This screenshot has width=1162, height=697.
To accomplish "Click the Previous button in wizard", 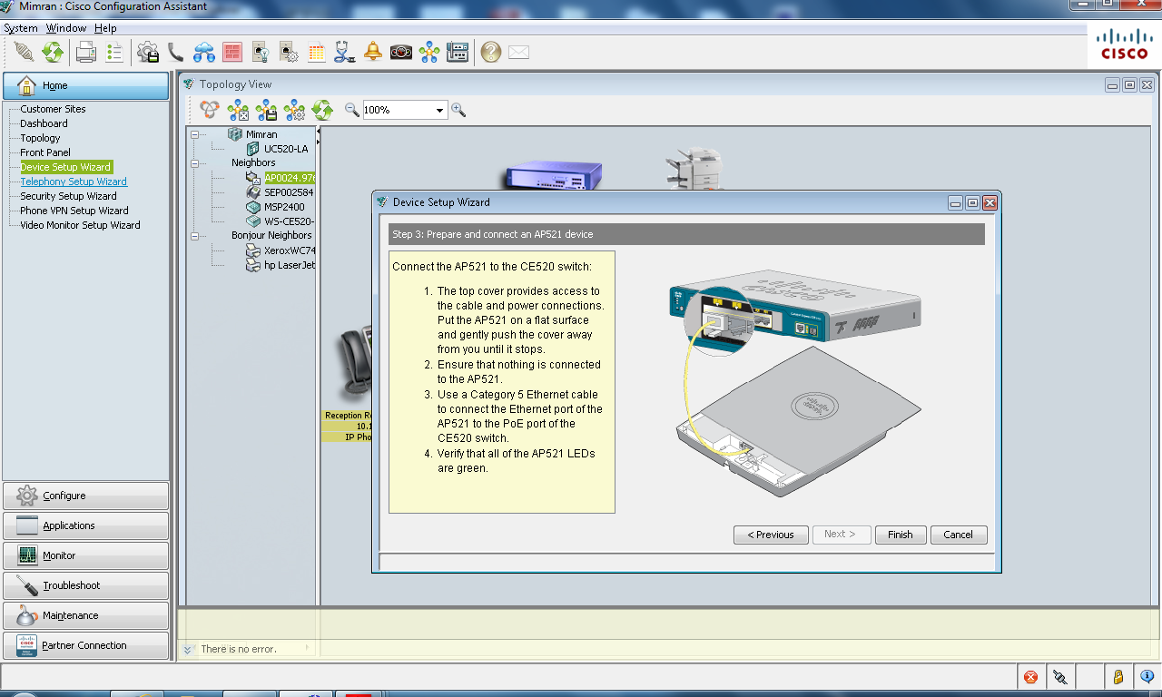I will tap(771, 535).
